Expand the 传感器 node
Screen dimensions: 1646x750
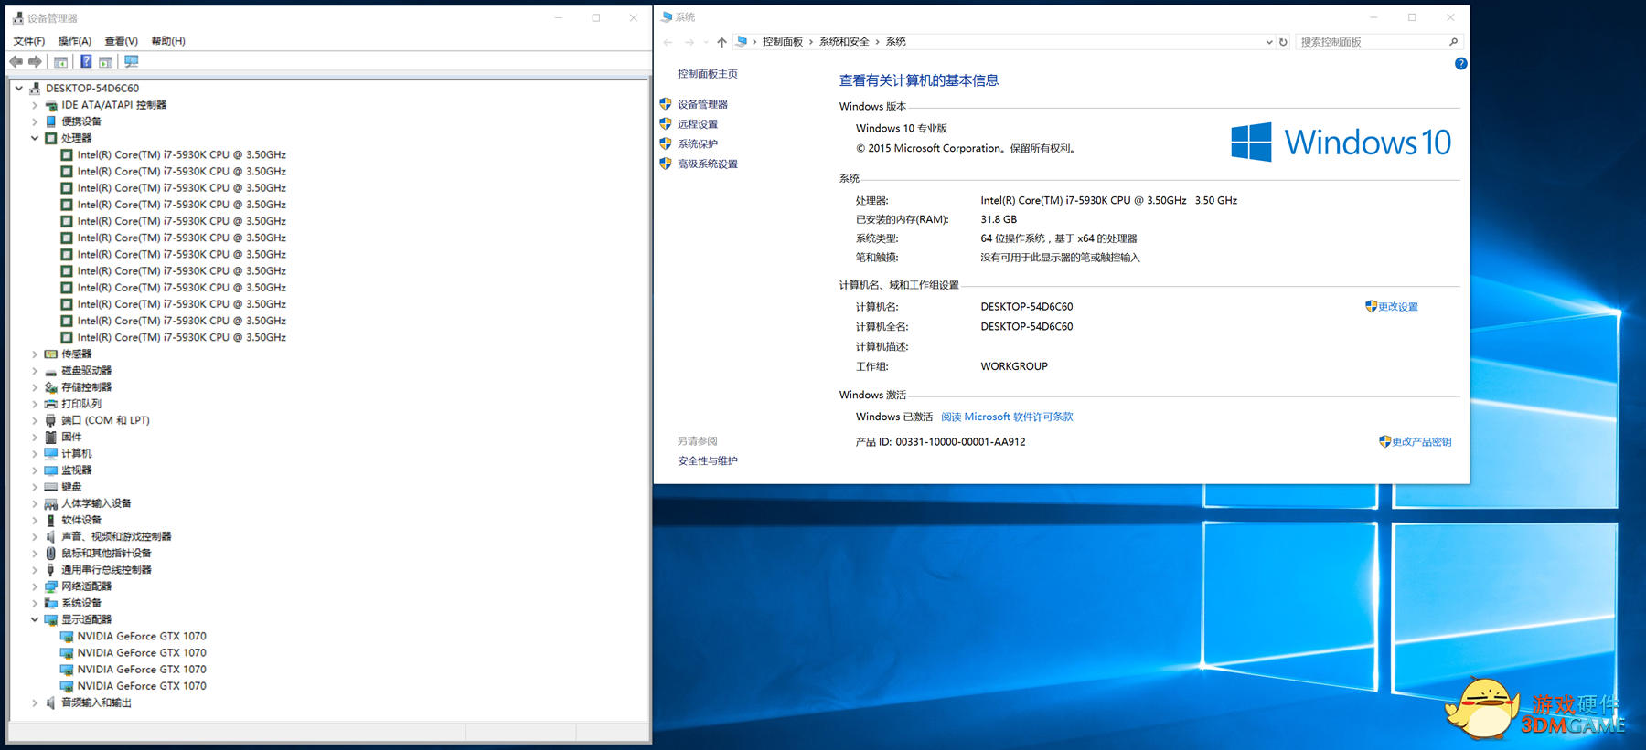click(35, 354)
